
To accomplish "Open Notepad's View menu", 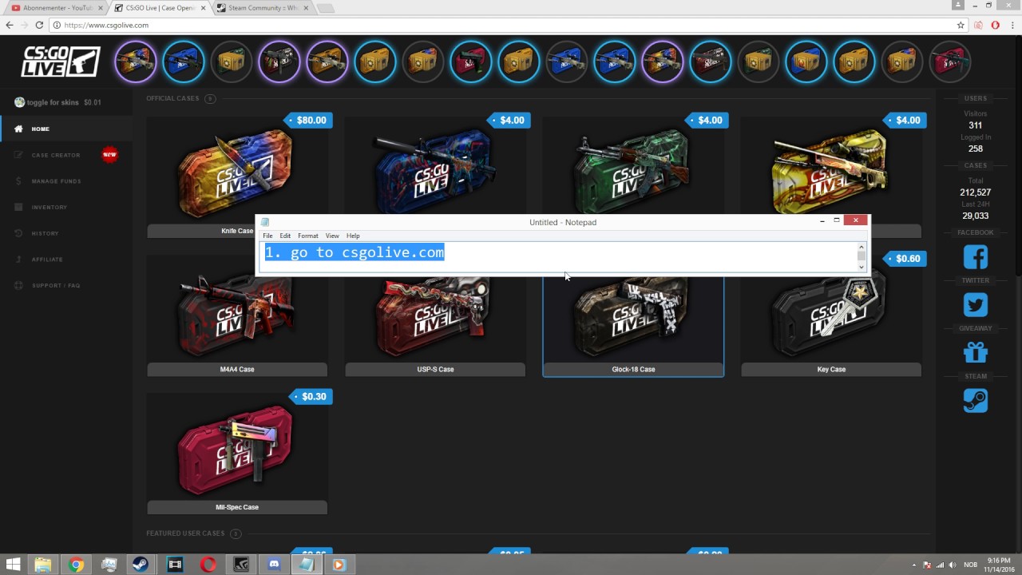I will pyautogui.click(x=332, y=236).
